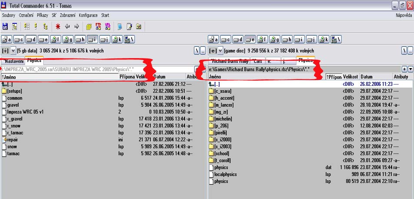Click the last folder icon in toolbar
Screen dimensions: 414x199
pyautogui.click(x=139, y=26)
